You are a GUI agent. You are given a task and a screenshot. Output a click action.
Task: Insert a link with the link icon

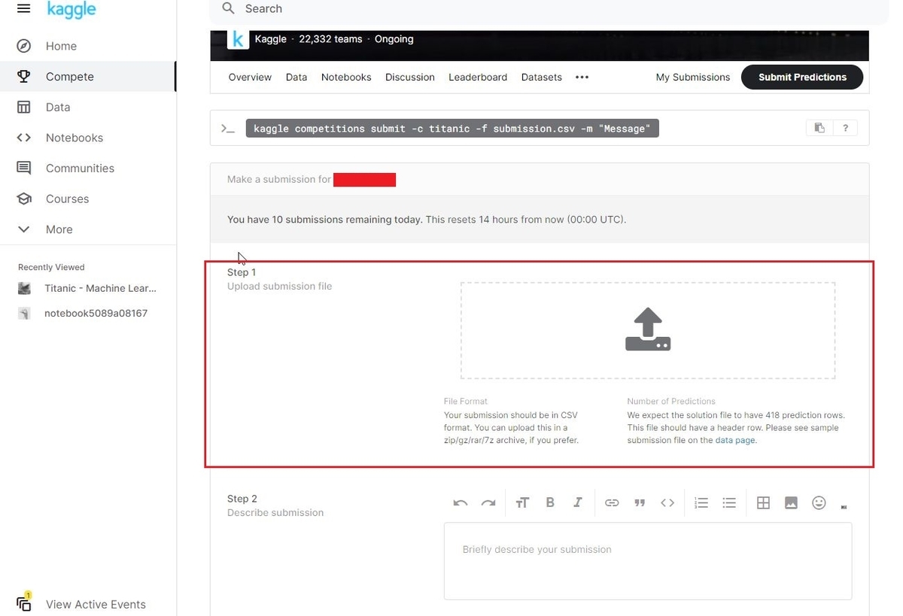tap(612, 503)
